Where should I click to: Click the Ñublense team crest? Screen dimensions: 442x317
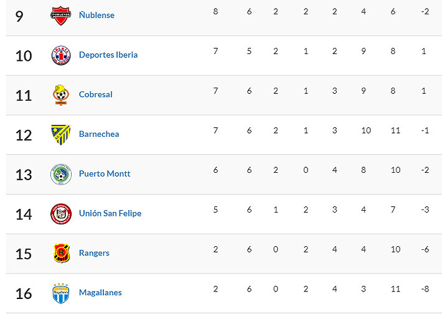click(x=60, y=16)
